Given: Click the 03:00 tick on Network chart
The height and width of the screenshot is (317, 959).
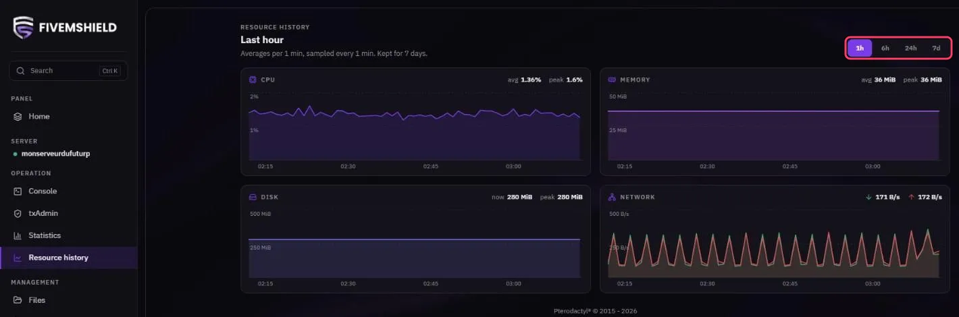Looking at the screenshot, I should pyautogui.click(x=873, y=284).
